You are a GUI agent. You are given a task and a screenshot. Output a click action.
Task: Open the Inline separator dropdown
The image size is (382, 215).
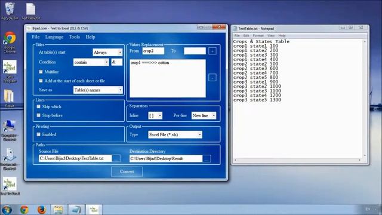[155, 115]
